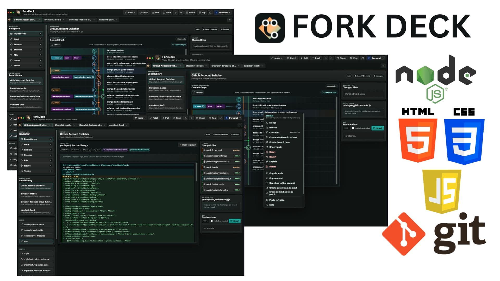Viewport: 500px width, 281px height.
Task: Open Personal profile dropdown in right window
Action: click(x=376, y=58)
